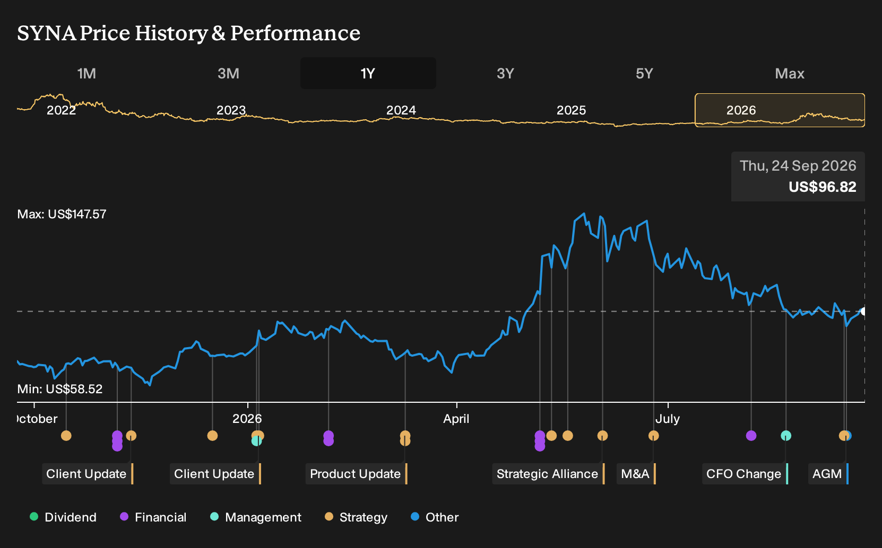
Task: Click the Min: US$58.52 label
Action: click(60, 389)
